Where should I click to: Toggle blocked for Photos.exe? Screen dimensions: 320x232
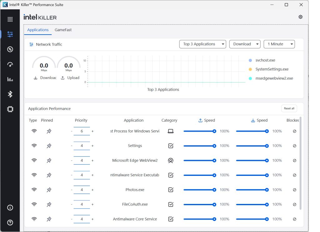(294, 190)
